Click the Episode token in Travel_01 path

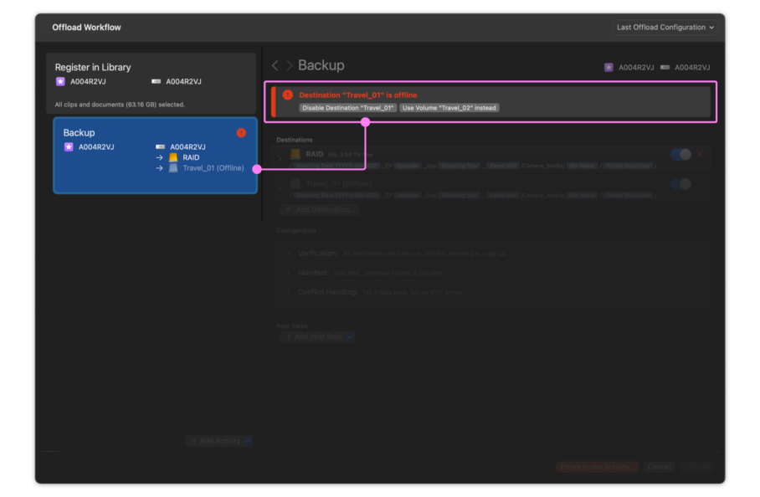[407, 196]
